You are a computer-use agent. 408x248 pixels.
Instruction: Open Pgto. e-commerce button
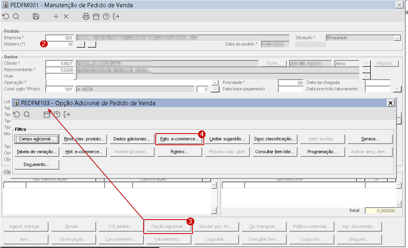click(179, 139)
